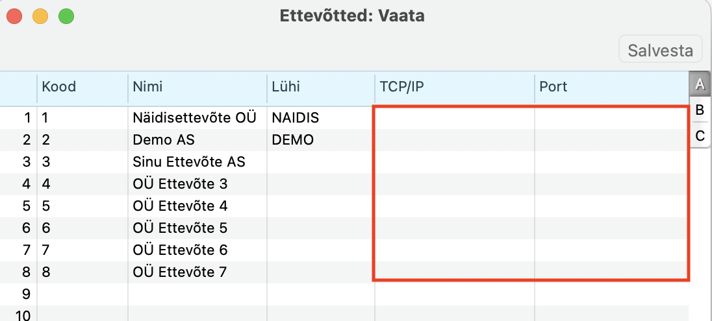Select the OÜ Ettevõte 3 cell
Screen dimensions: 712x321
tap(180, 184)
